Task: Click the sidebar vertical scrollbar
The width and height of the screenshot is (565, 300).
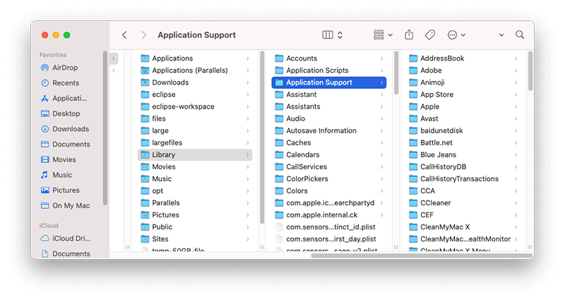Action: 105,128
